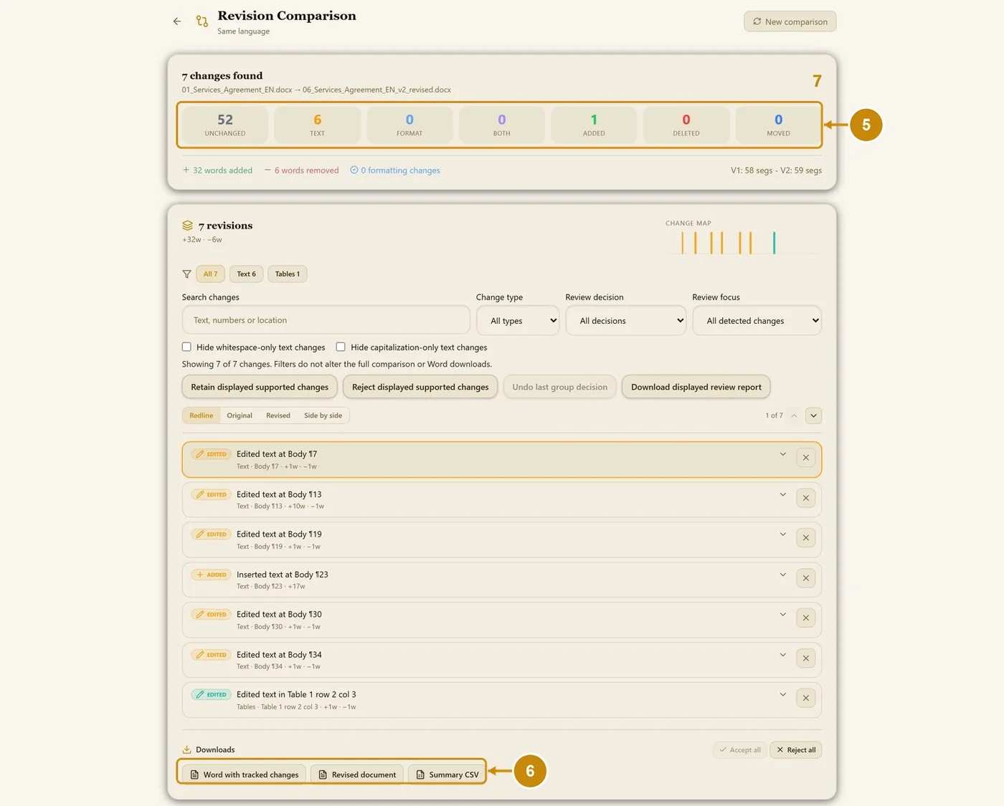Go to next change with down chevron
This screenshot has width=1004, height=806.
click(x=813, y=416)
